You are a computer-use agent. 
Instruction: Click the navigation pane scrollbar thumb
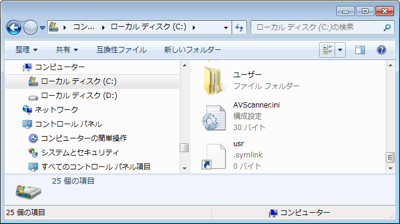(x=184, y=147)
